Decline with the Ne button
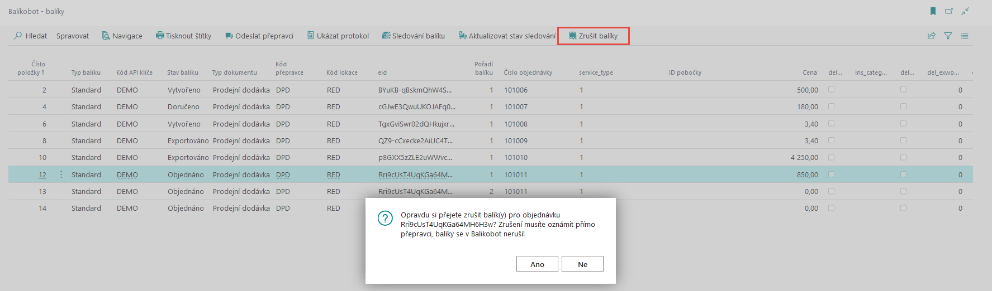This screenshot has width=992, height=291. [x=582, y=264]
